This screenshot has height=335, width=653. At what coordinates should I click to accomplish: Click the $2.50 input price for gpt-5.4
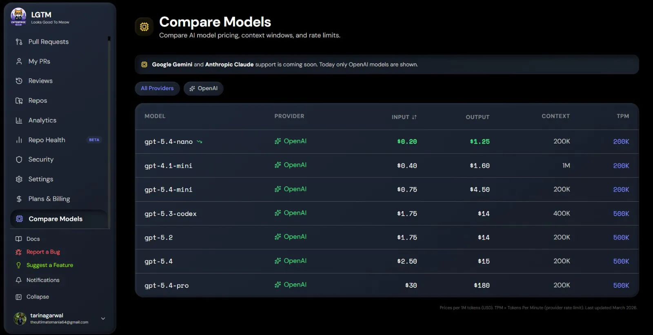point(407,261)
